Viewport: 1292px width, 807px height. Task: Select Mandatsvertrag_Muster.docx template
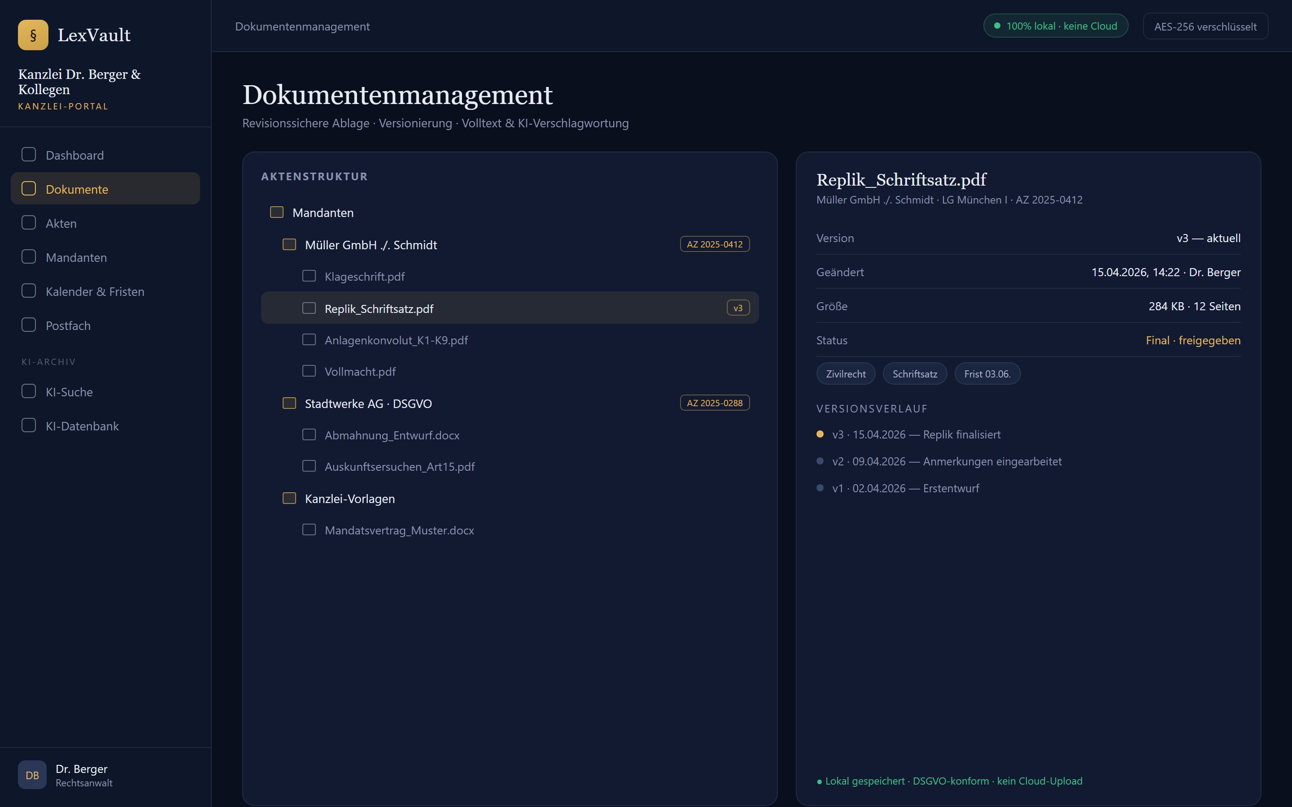click(x=510, y=530)
